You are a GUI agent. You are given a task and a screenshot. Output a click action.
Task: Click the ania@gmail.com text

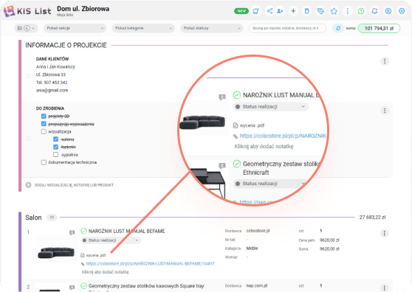[x=52, y=90]
